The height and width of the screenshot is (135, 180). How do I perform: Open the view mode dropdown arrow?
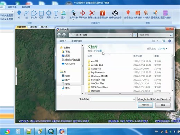tap(157, 41)
